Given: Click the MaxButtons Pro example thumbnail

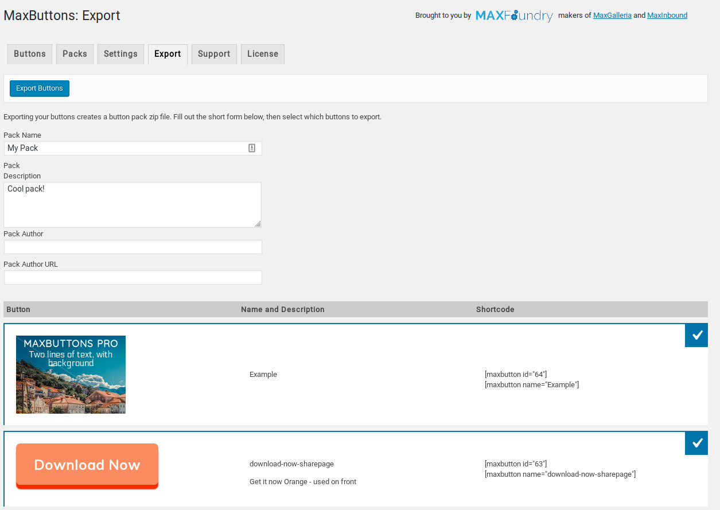Looking at the screenshot, I should 71,375.
